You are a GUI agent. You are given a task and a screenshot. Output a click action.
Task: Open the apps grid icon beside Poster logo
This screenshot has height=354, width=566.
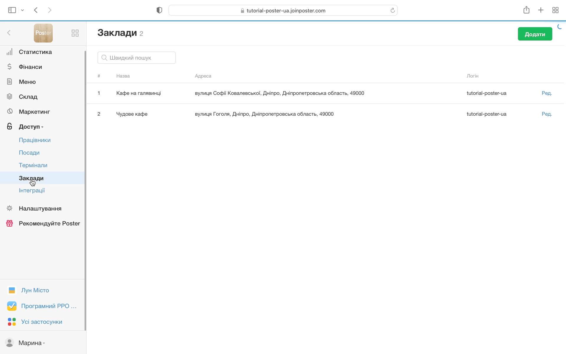75,33
